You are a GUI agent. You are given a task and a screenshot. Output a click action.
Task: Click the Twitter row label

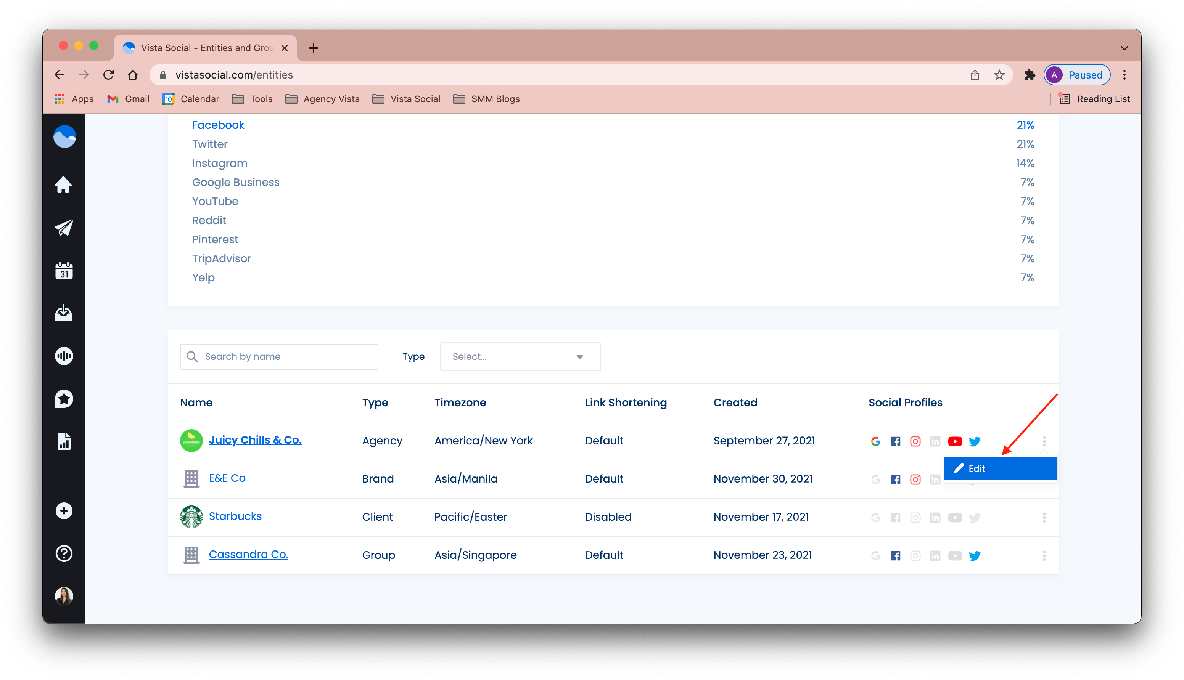pos(210,144)
